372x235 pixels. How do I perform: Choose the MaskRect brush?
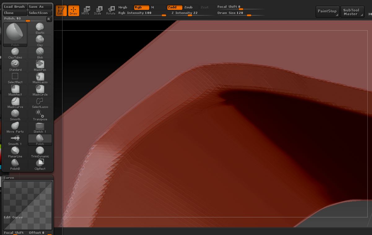[15, 90]
